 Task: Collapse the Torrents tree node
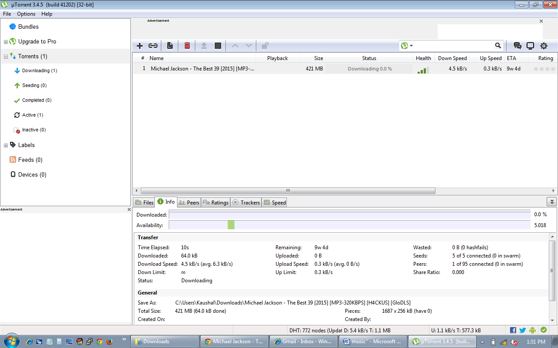(x=6, y=57)
